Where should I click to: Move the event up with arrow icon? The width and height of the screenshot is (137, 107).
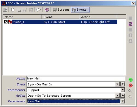click(130, 35)
